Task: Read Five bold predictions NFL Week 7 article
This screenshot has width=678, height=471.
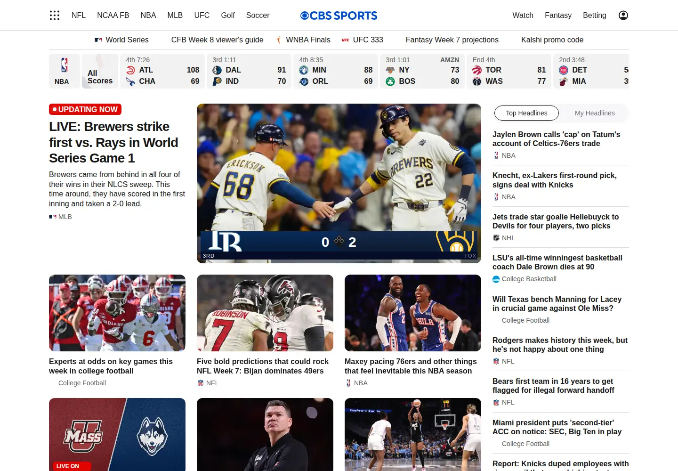Action: click(263, 366)
